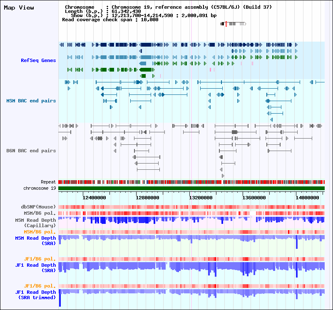The width and height of the screenshot is (333, 310).
Task: Click the 12800000 axis position label
Action: point(147,198)
